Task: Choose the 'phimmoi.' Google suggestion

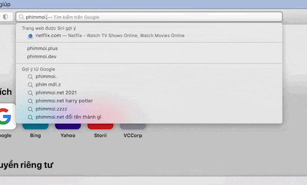Action: 149,77
